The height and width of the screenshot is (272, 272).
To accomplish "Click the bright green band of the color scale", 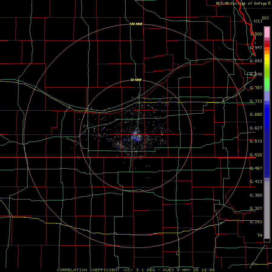I will pyautogui.click(x=267, y=83).
